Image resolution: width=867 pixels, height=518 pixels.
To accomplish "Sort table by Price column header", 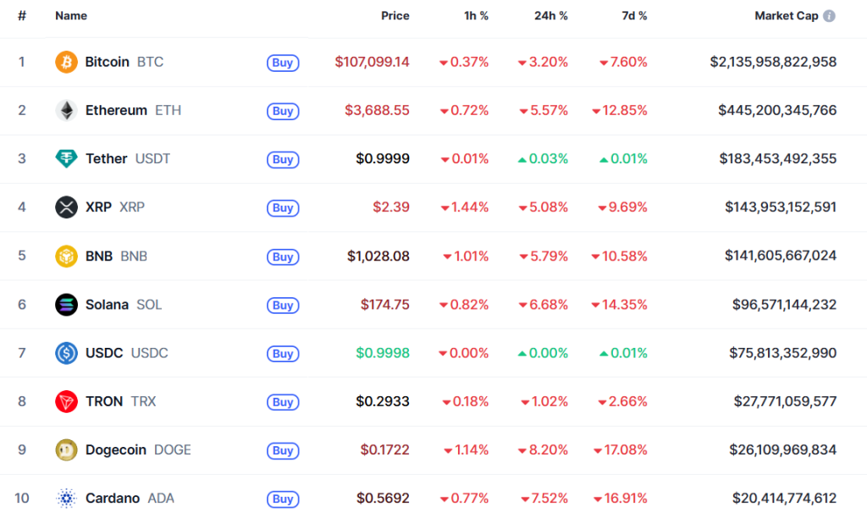I will click(x=395, y=16).
